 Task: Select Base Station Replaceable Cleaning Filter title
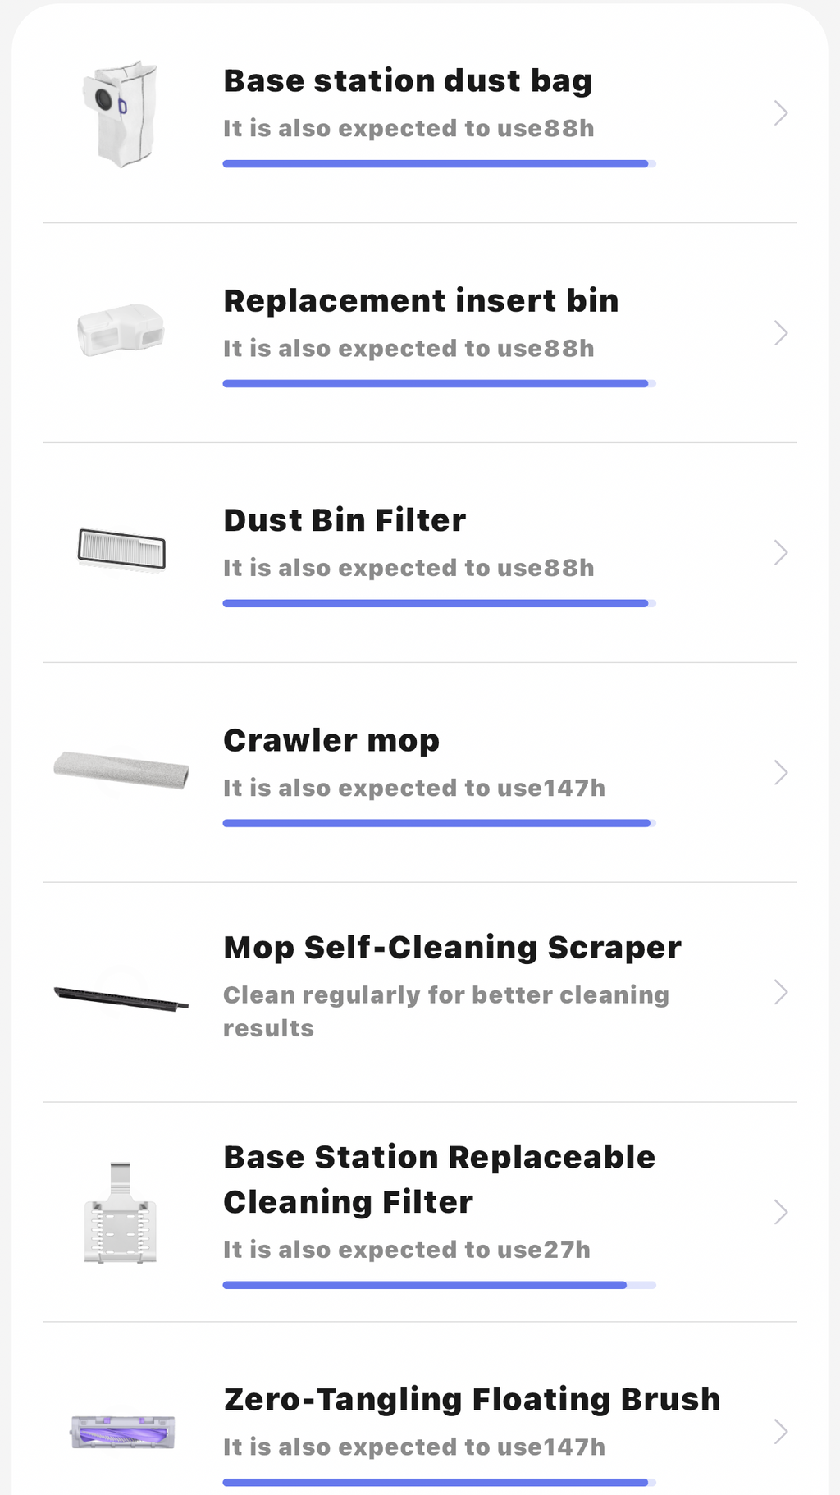[439, 1179]
